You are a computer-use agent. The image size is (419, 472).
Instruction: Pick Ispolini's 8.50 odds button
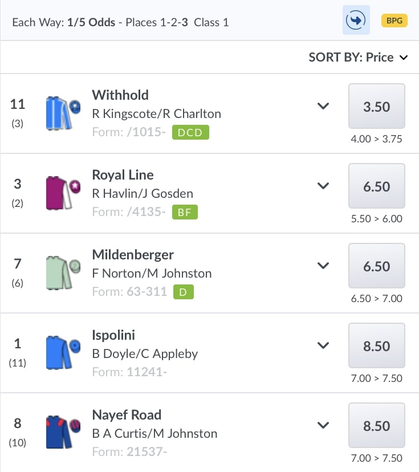[x=376, y=346]
